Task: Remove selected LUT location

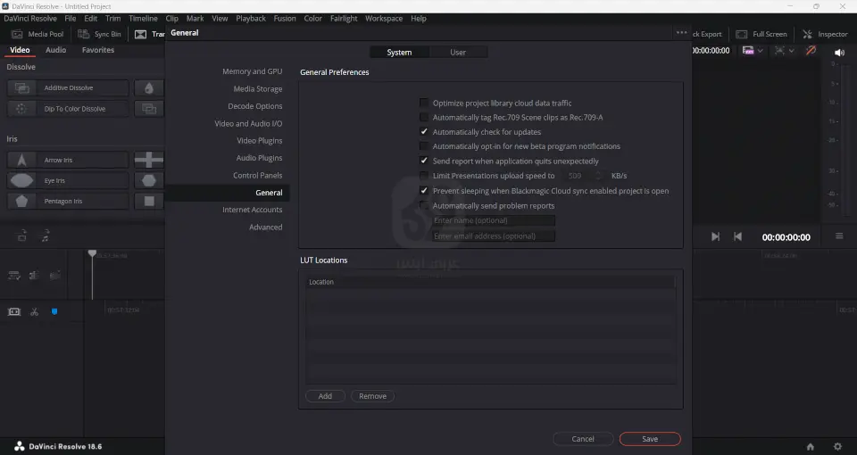Action: pos(373,396)
